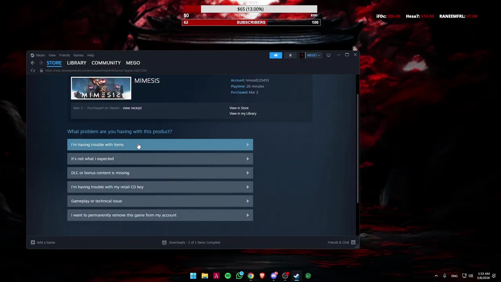Image resolution: width=501 pixels, height=282 pixels.
Task: Switch to the COMMUNITY tab
Action: [106, 63]
